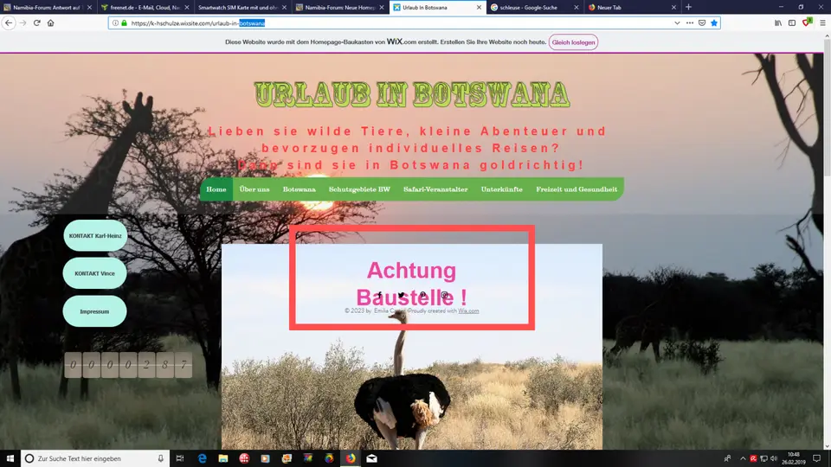This screenshot has height=467, width=831.
Task: Click Twitter social icon in footer
Action: (x=401, y=295)
